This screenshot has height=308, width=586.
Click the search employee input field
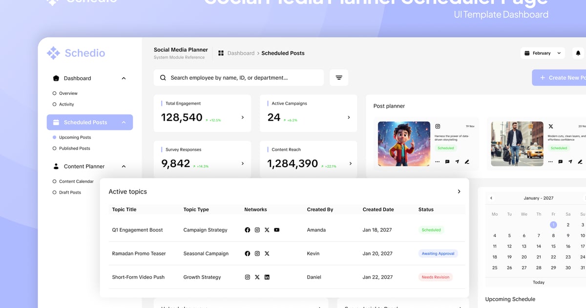pos(239,78)
